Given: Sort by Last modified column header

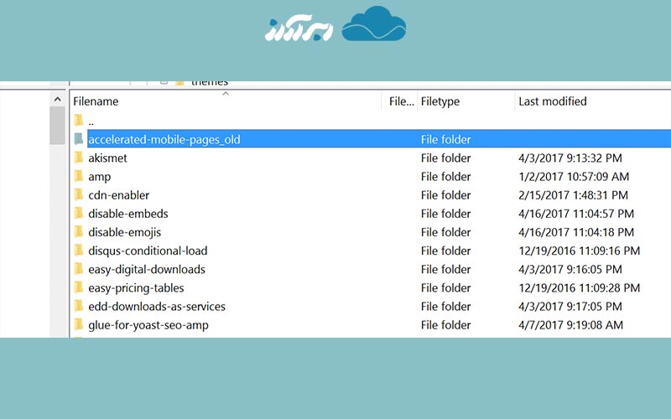Looking at the screenshot, I should click(x=552, y=101).
